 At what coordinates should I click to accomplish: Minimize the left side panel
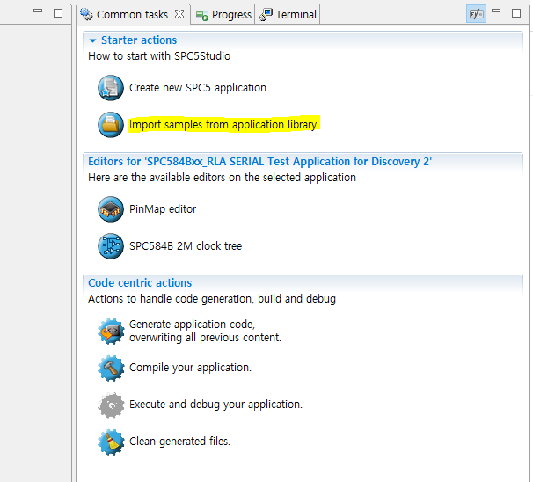[x=38, y=11]
